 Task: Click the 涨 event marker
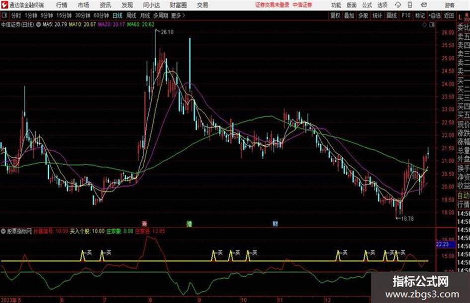click(144, 224)
